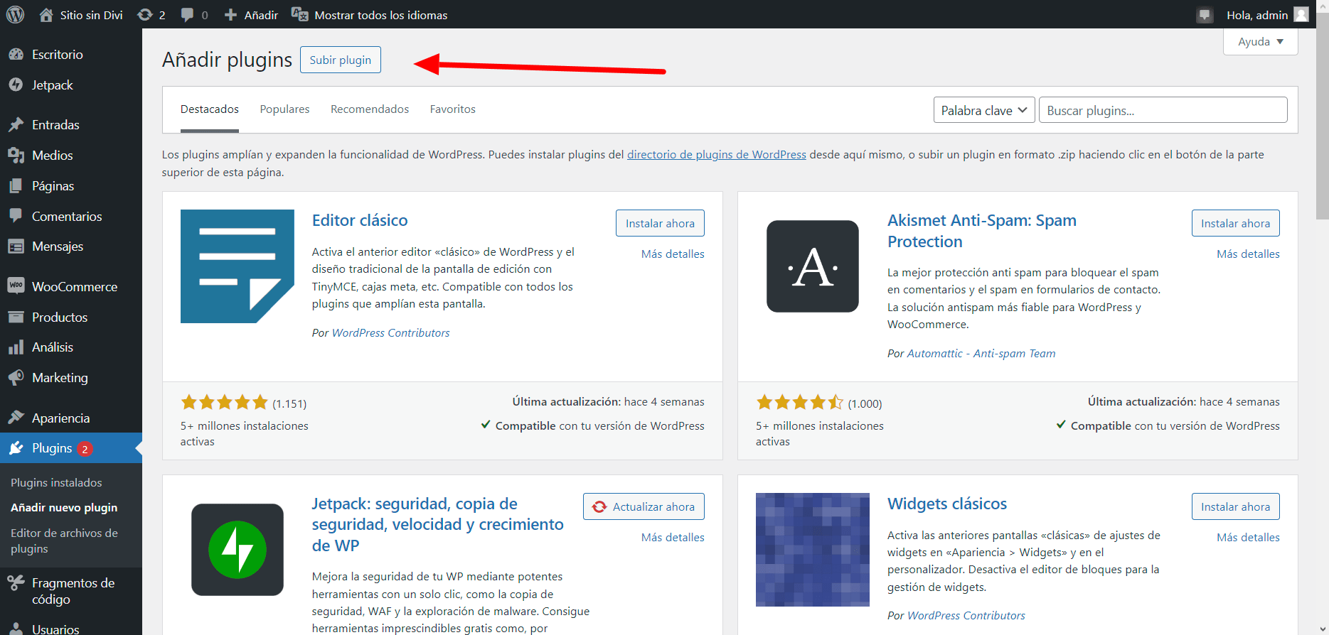Click the Añadir plus icon
This screenshot has width=1329, height=635.
[230, 15]
